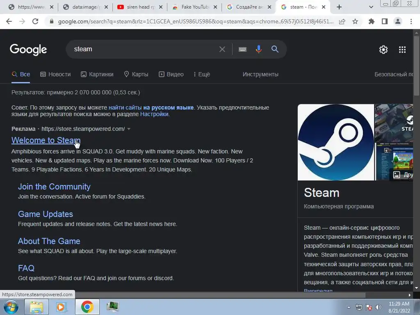Click найти сайты на русском языке link
Screen dimensions: 420x315
tap(151, 108)
